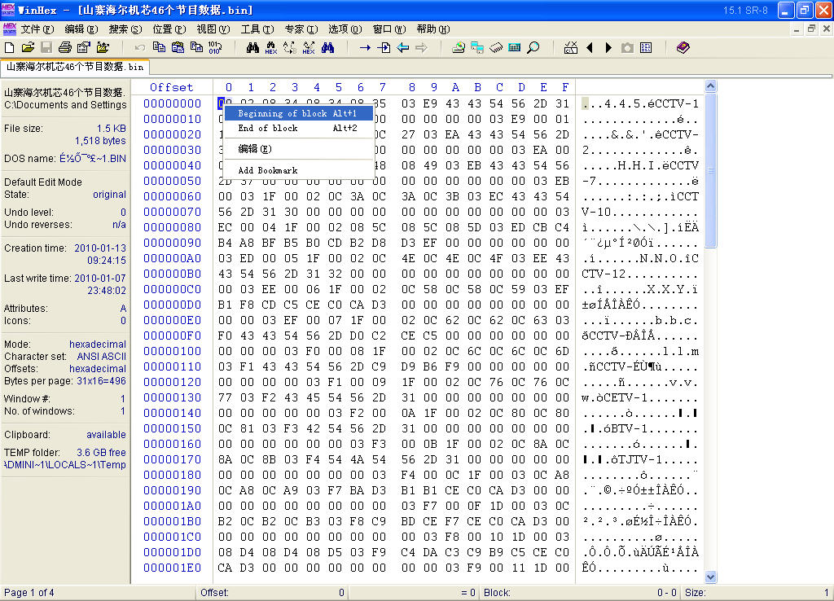Open the disk cloning icon
Viewport: 834px width, 601px height.
(459, 48)
